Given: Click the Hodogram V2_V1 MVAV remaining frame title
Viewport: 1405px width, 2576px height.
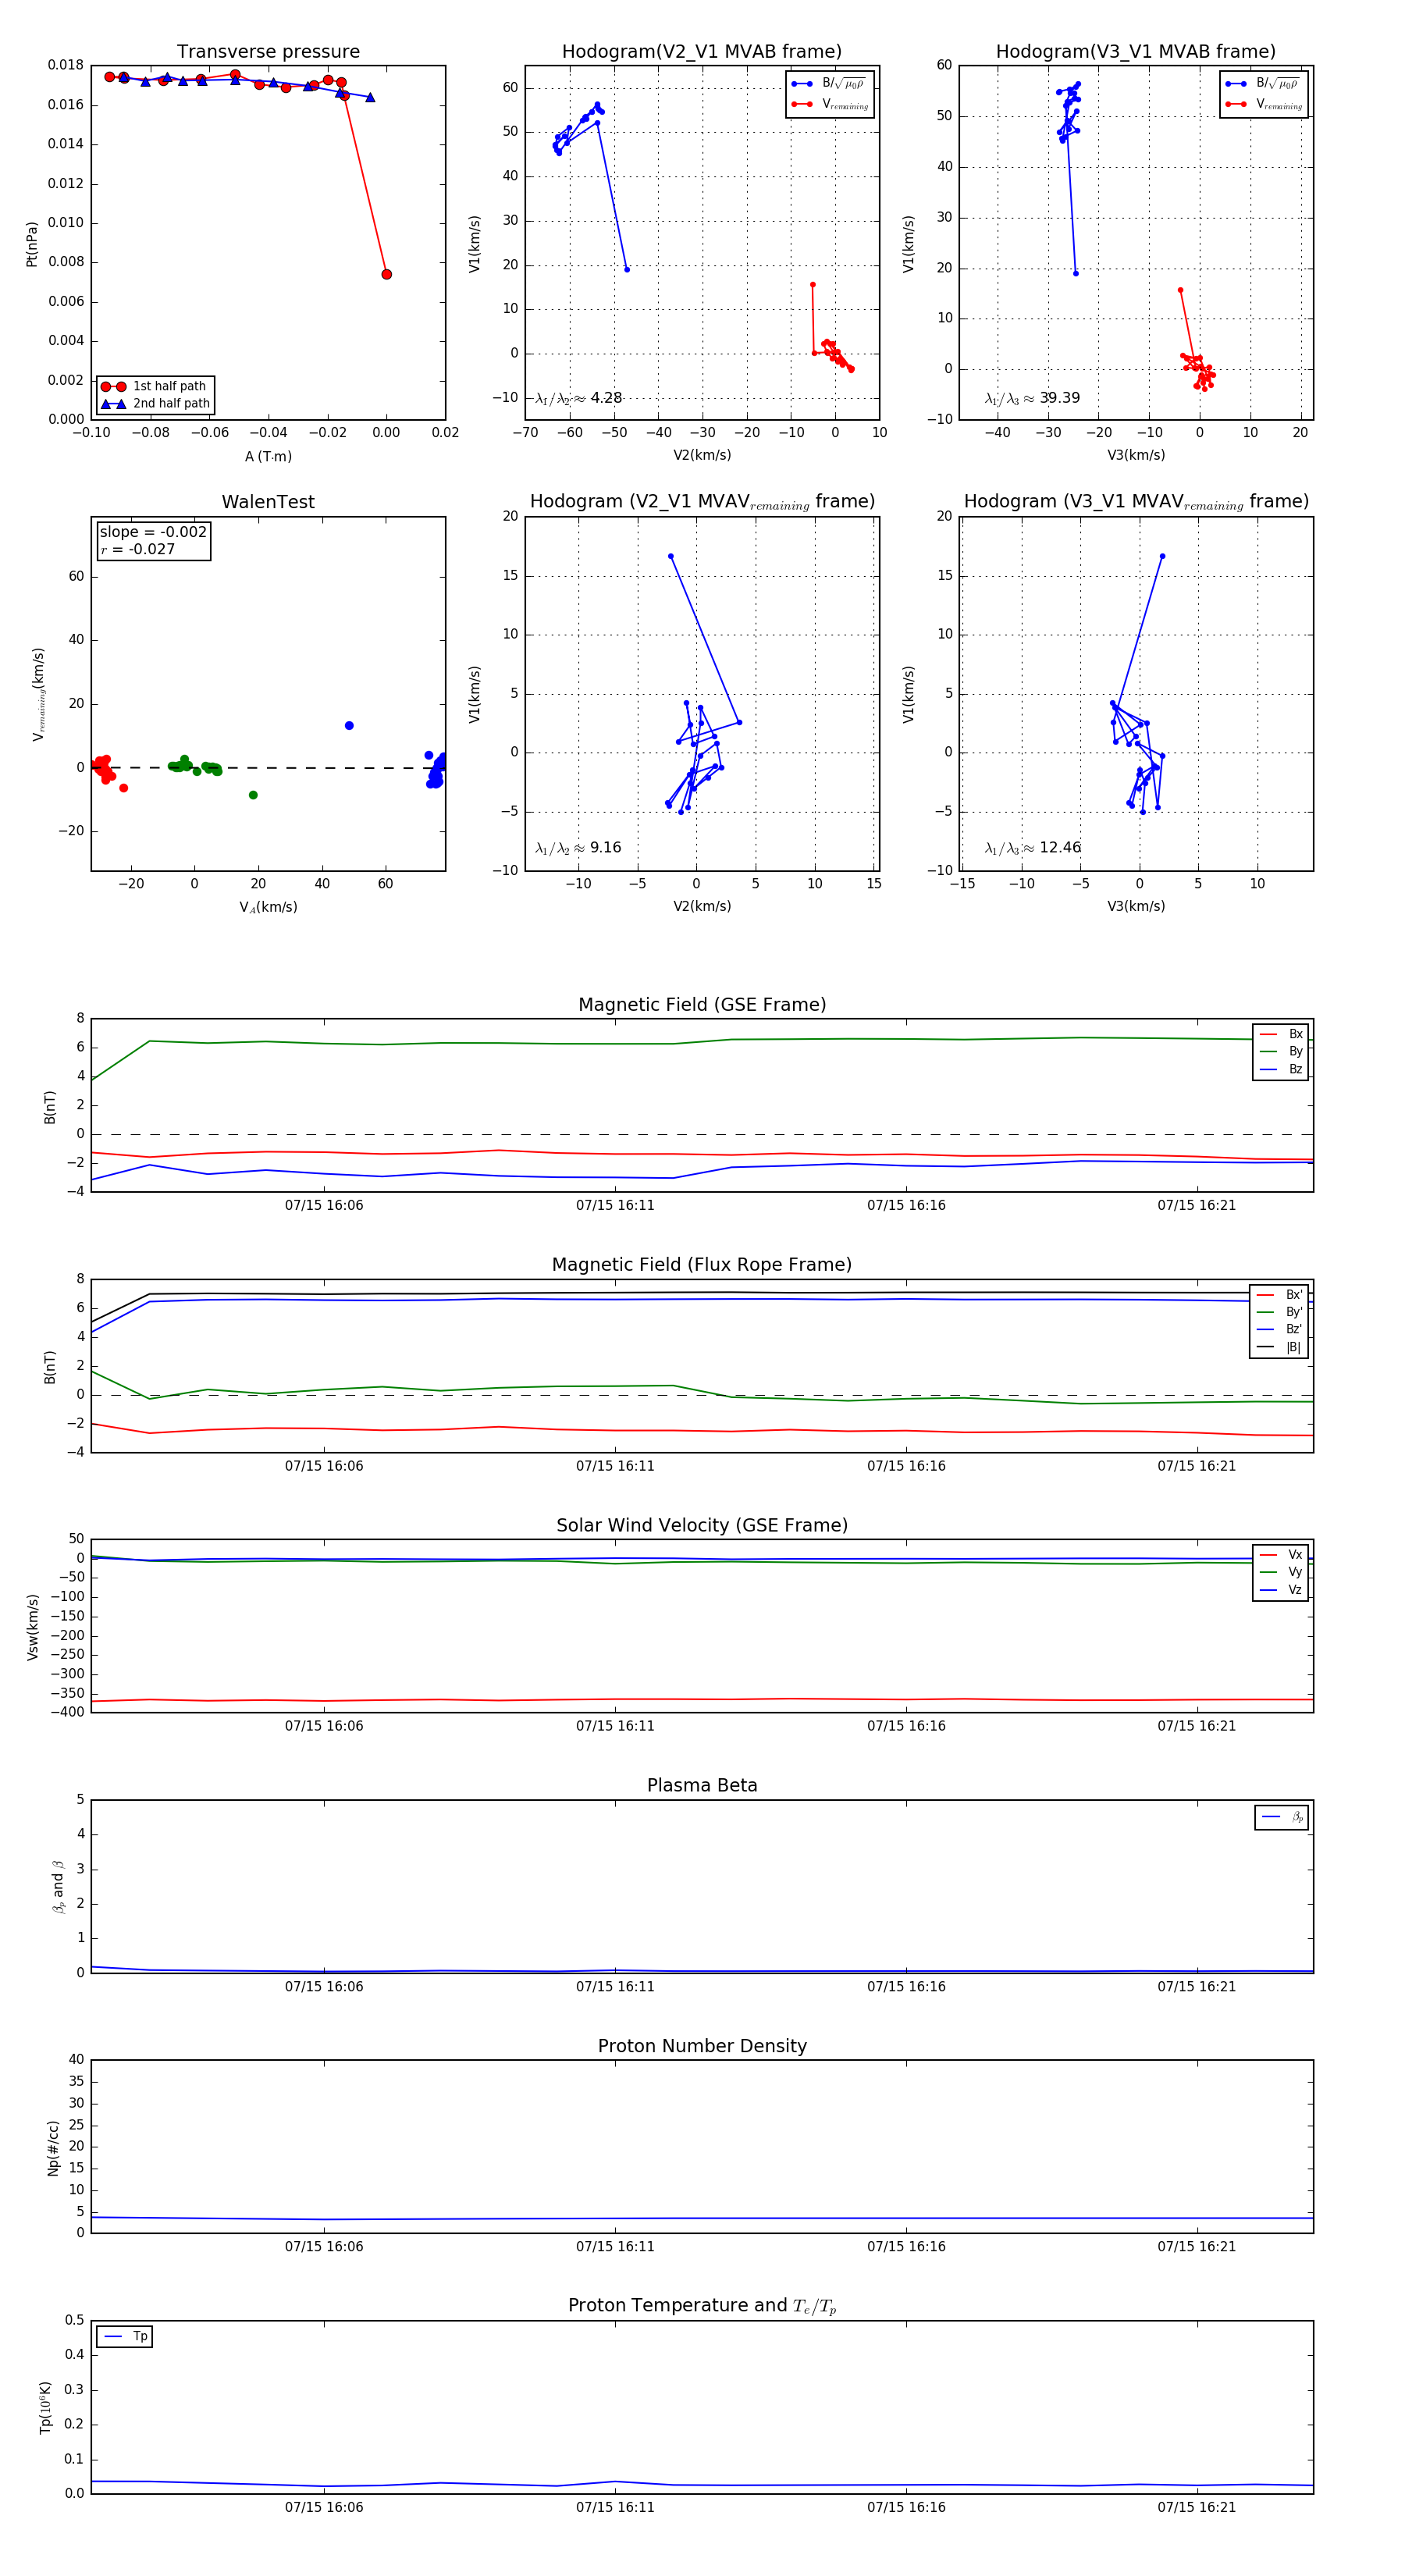Looking at the screenshot, I should pos(702,502).
